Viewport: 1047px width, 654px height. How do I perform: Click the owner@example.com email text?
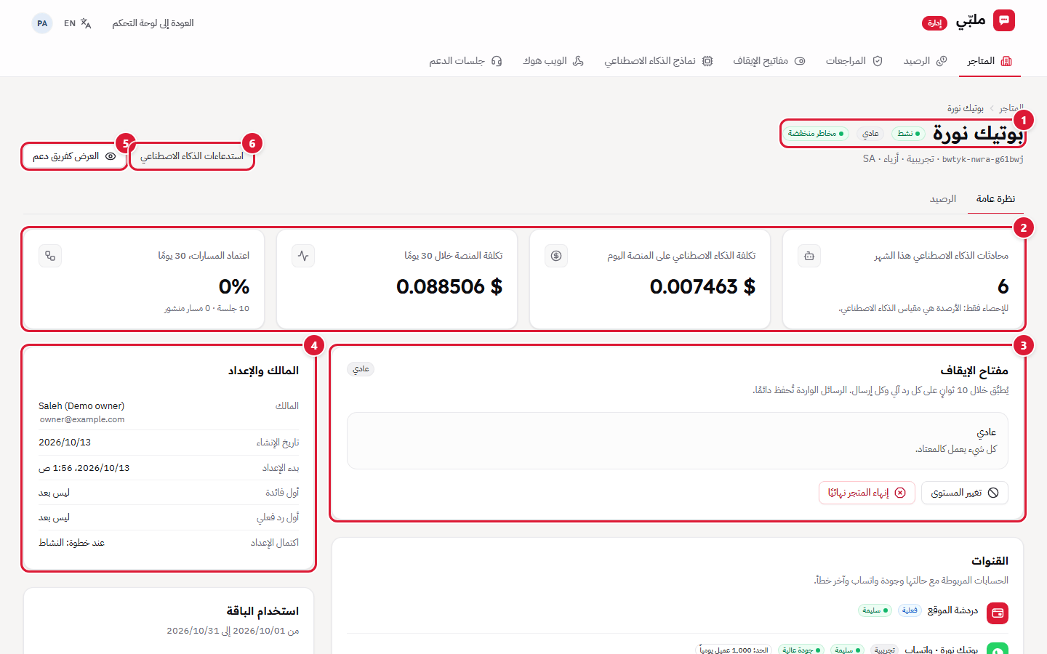(x=82, y=419)
